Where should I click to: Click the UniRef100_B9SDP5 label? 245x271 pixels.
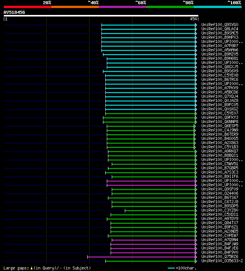point(220,206)
